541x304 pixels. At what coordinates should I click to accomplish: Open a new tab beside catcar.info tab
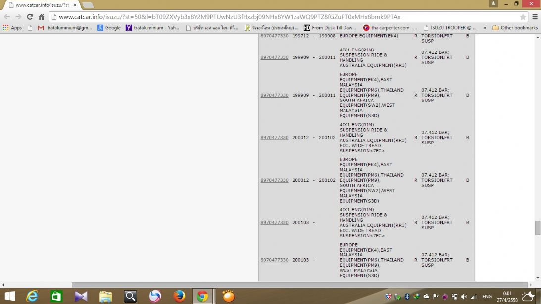click(88, 5)
